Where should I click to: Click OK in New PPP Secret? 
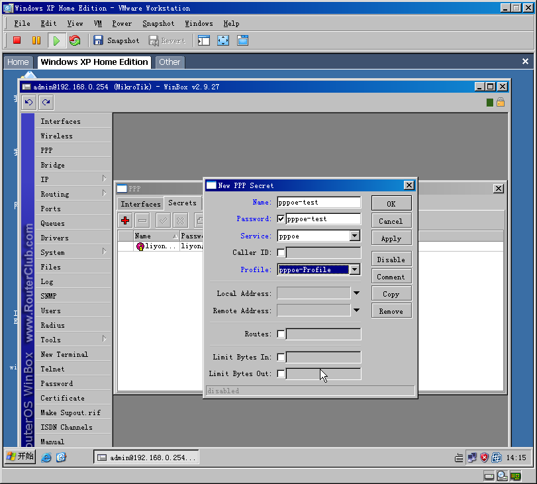point(391,203)
